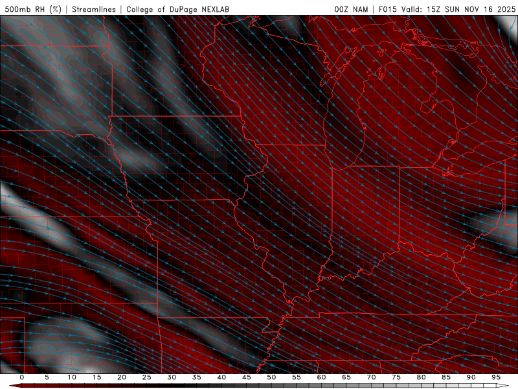Click the colorbar label "50"

[x=271, y=377]
